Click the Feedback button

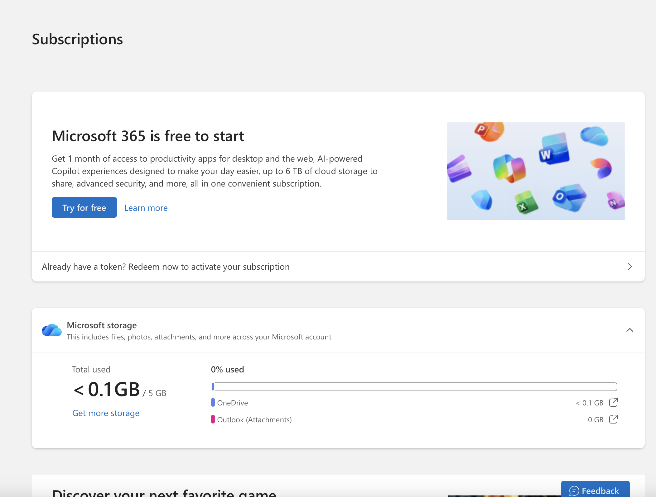point(595,490)
